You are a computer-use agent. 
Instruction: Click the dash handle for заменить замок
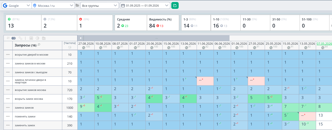(x=8, y=125)
